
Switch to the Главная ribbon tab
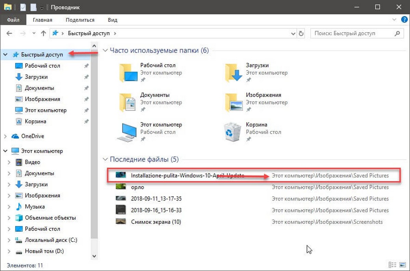[42, 20]
